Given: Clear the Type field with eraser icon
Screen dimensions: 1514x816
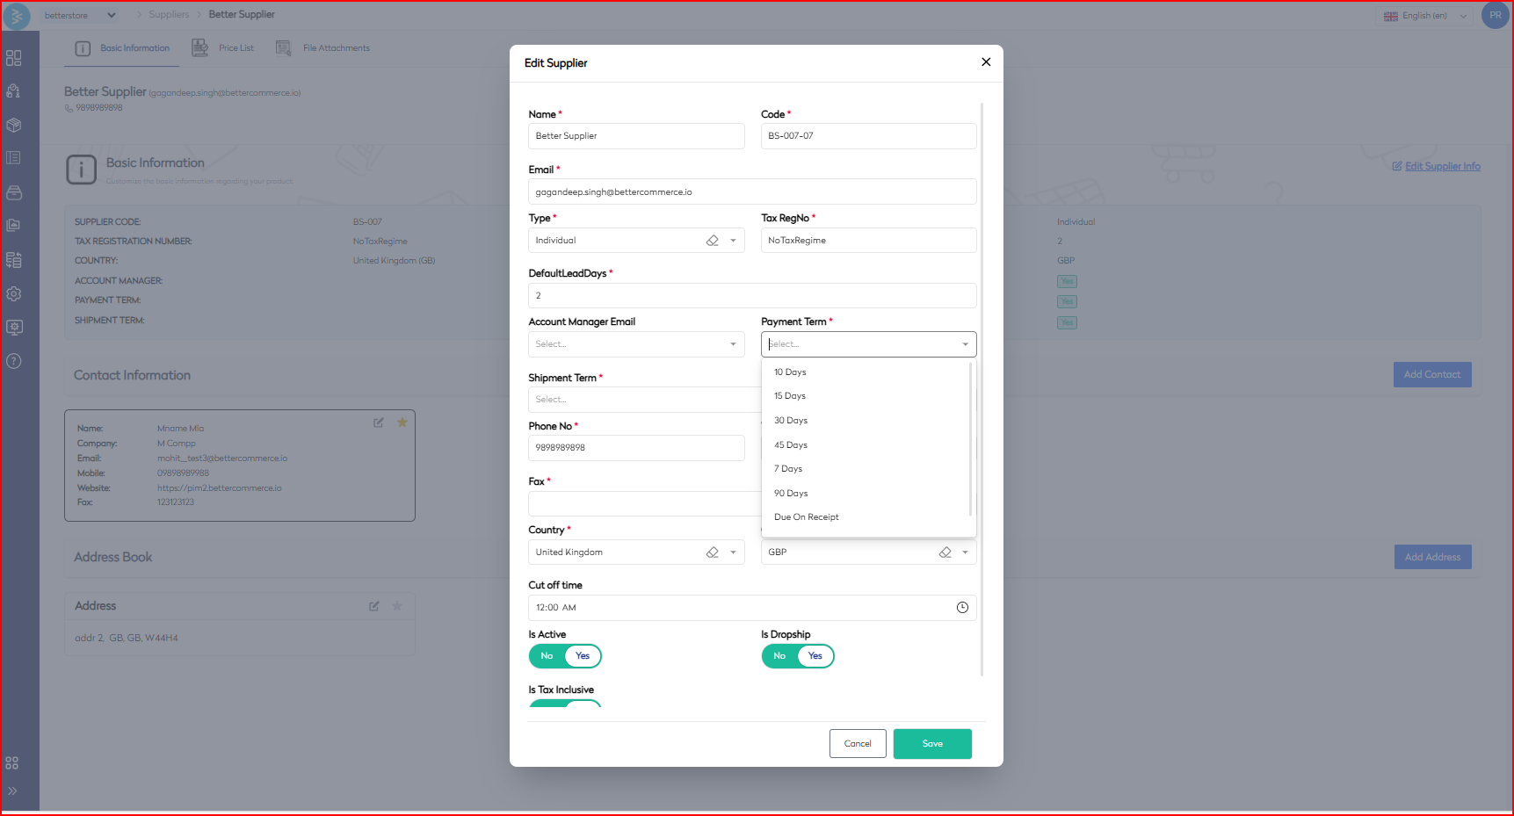Looking at the screenshot, I should pyautogui.click(x=713, y=241).
